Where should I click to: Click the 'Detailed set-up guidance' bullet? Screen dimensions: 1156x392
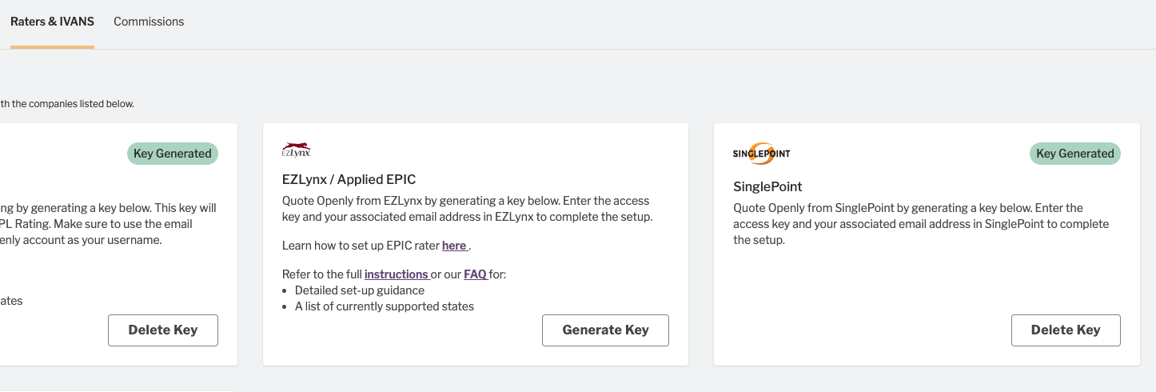360,290
